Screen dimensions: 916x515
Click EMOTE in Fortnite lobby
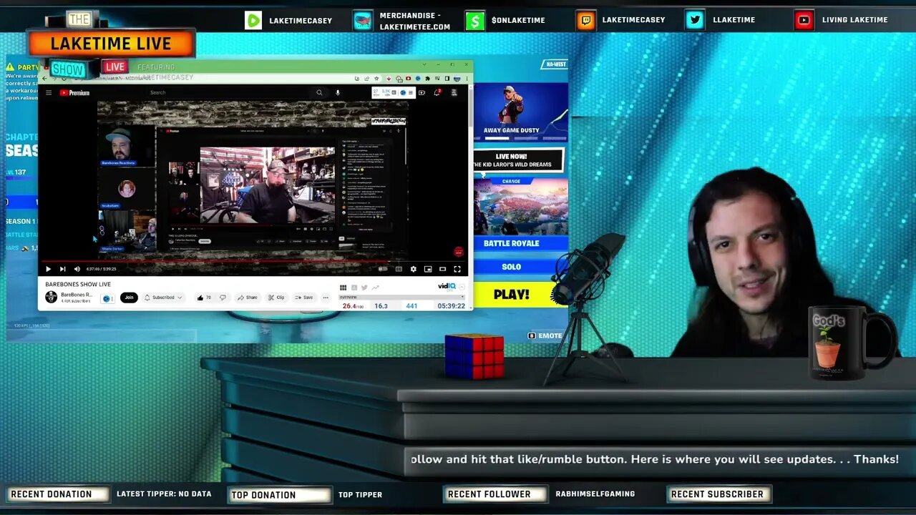(545, 335)
